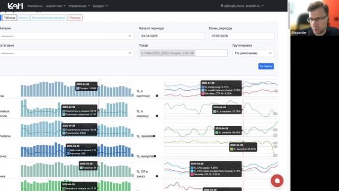Open help icon next to '%, выкупов'

click(x=155, y=156)
